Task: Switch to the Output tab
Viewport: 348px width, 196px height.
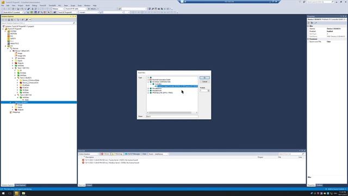Action: tap(89, 185)
